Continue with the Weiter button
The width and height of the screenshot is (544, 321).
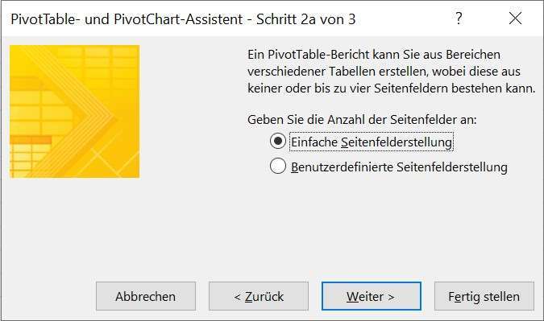(x=372, y=296)
